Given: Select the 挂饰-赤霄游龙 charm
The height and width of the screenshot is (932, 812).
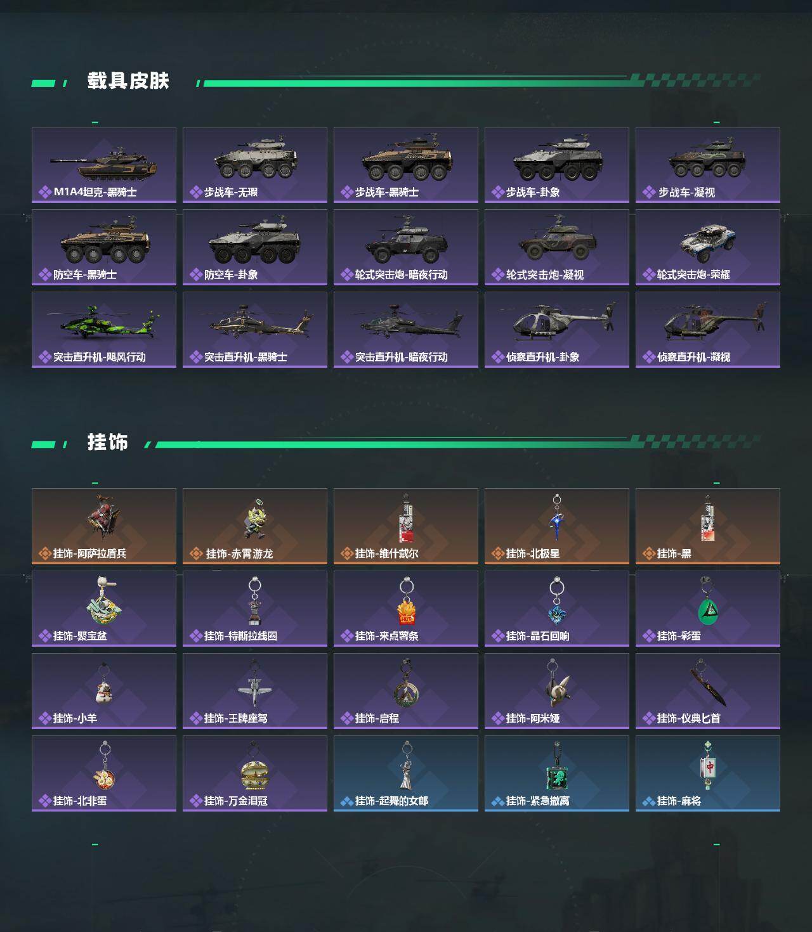Looking at the screenshot, I should pos(255,526).
